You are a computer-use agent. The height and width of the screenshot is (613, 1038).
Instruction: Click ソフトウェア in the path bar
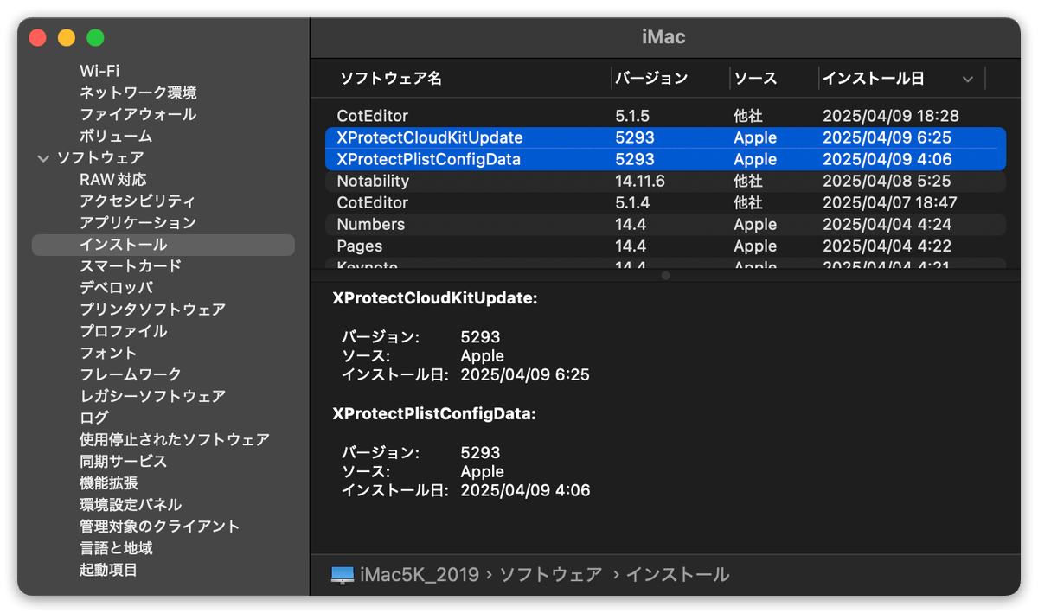[x=551, y=575]
